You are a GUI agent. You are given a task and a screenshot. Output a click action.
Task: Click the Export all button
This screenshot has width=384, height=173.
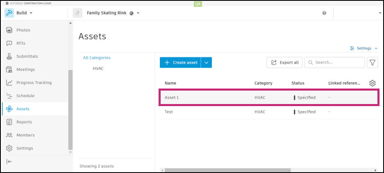click(x=285, y=62)
